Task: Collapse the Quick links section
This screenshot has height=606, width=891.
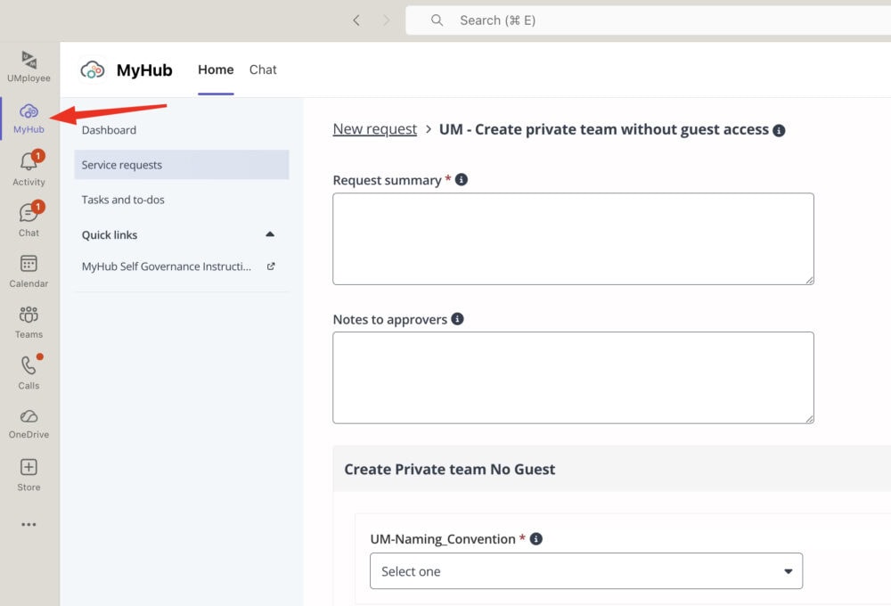Action: 270,234
